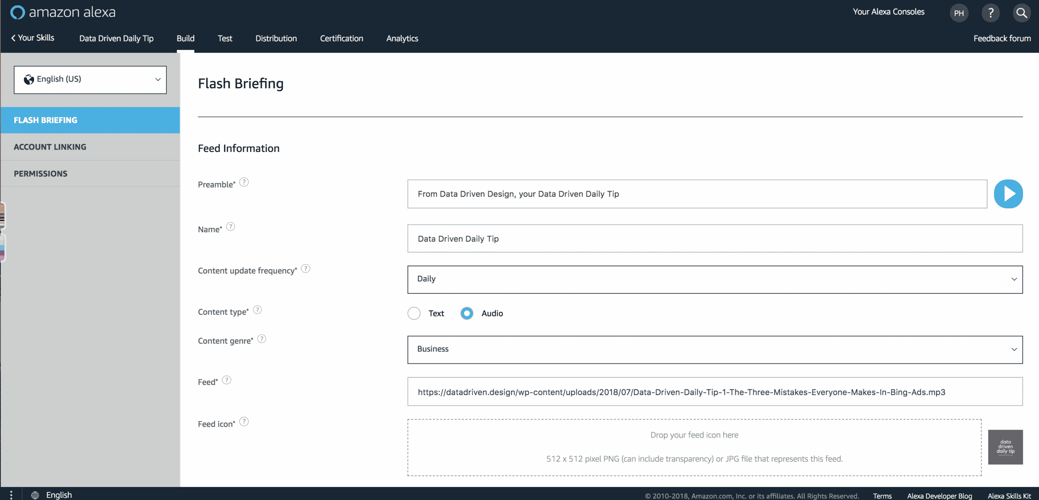This screenshot has height=500, width=1039.
Task: Click the Data Driven Daily Tip skill name
Action: click(x=116, y=38)
